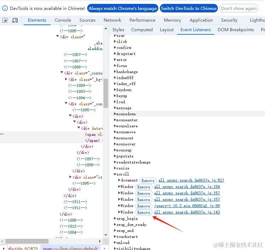Expand the keydown event listeners
The height and width of the screenshot is (250, 265).
tap(115, 90)
